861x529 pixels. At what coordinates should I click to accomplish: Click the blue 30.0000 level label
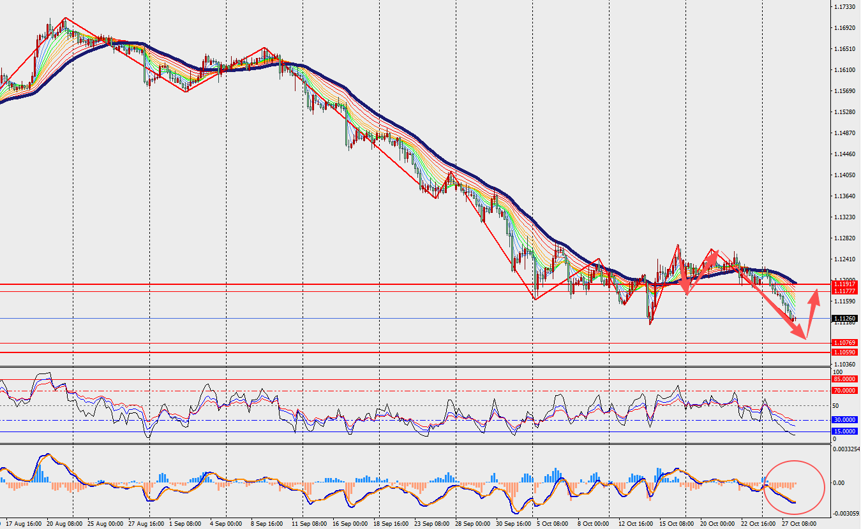pos(846,420)
